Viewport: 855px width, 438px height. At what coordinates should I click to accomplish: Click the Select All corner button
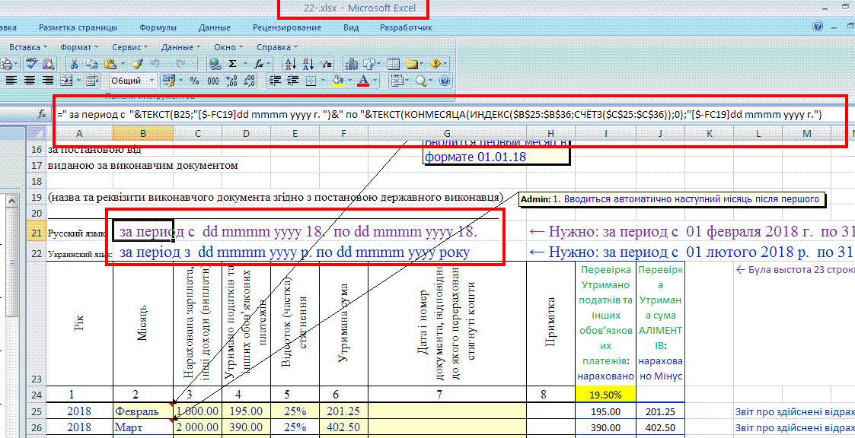(x=37, y=134)
